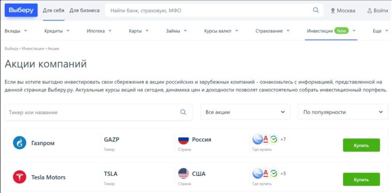Screen dimensions: 392x193
Task: Click the Выберу breadcrumb link
Action: pyautogui.click(x=11, y=48)
